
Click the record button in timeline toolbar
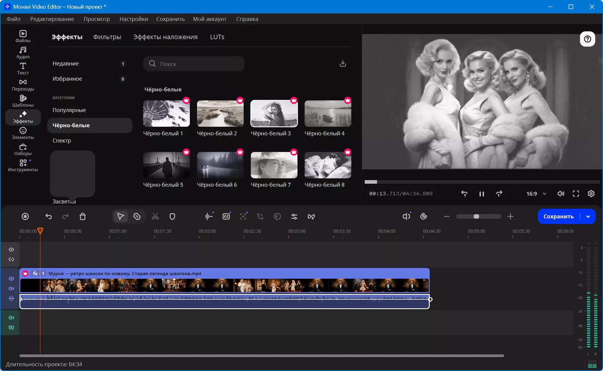coord(25,216)
